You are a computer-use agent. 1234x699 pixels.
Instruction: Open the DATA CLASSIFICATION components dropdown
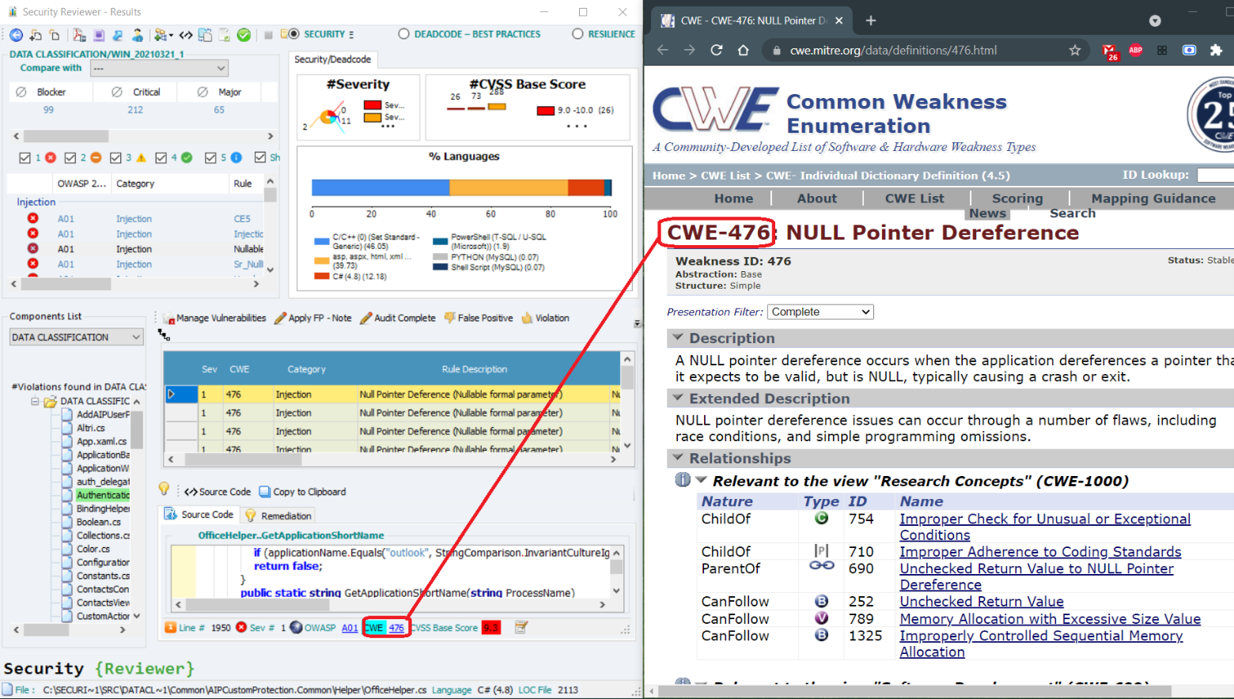tap(76, 337)
